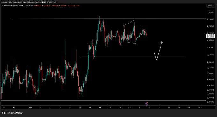This screenshot has width=217, height=117.
Task: Click the low value L2,689.00
Action: (x=55, y=6)
